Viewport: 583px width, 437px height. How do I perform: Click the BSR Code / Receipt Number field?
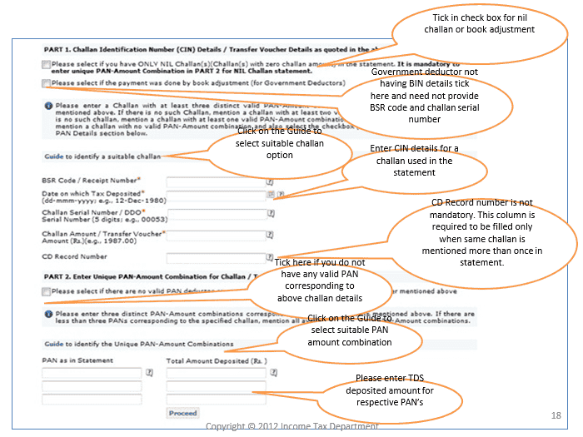tap(216, 182)
